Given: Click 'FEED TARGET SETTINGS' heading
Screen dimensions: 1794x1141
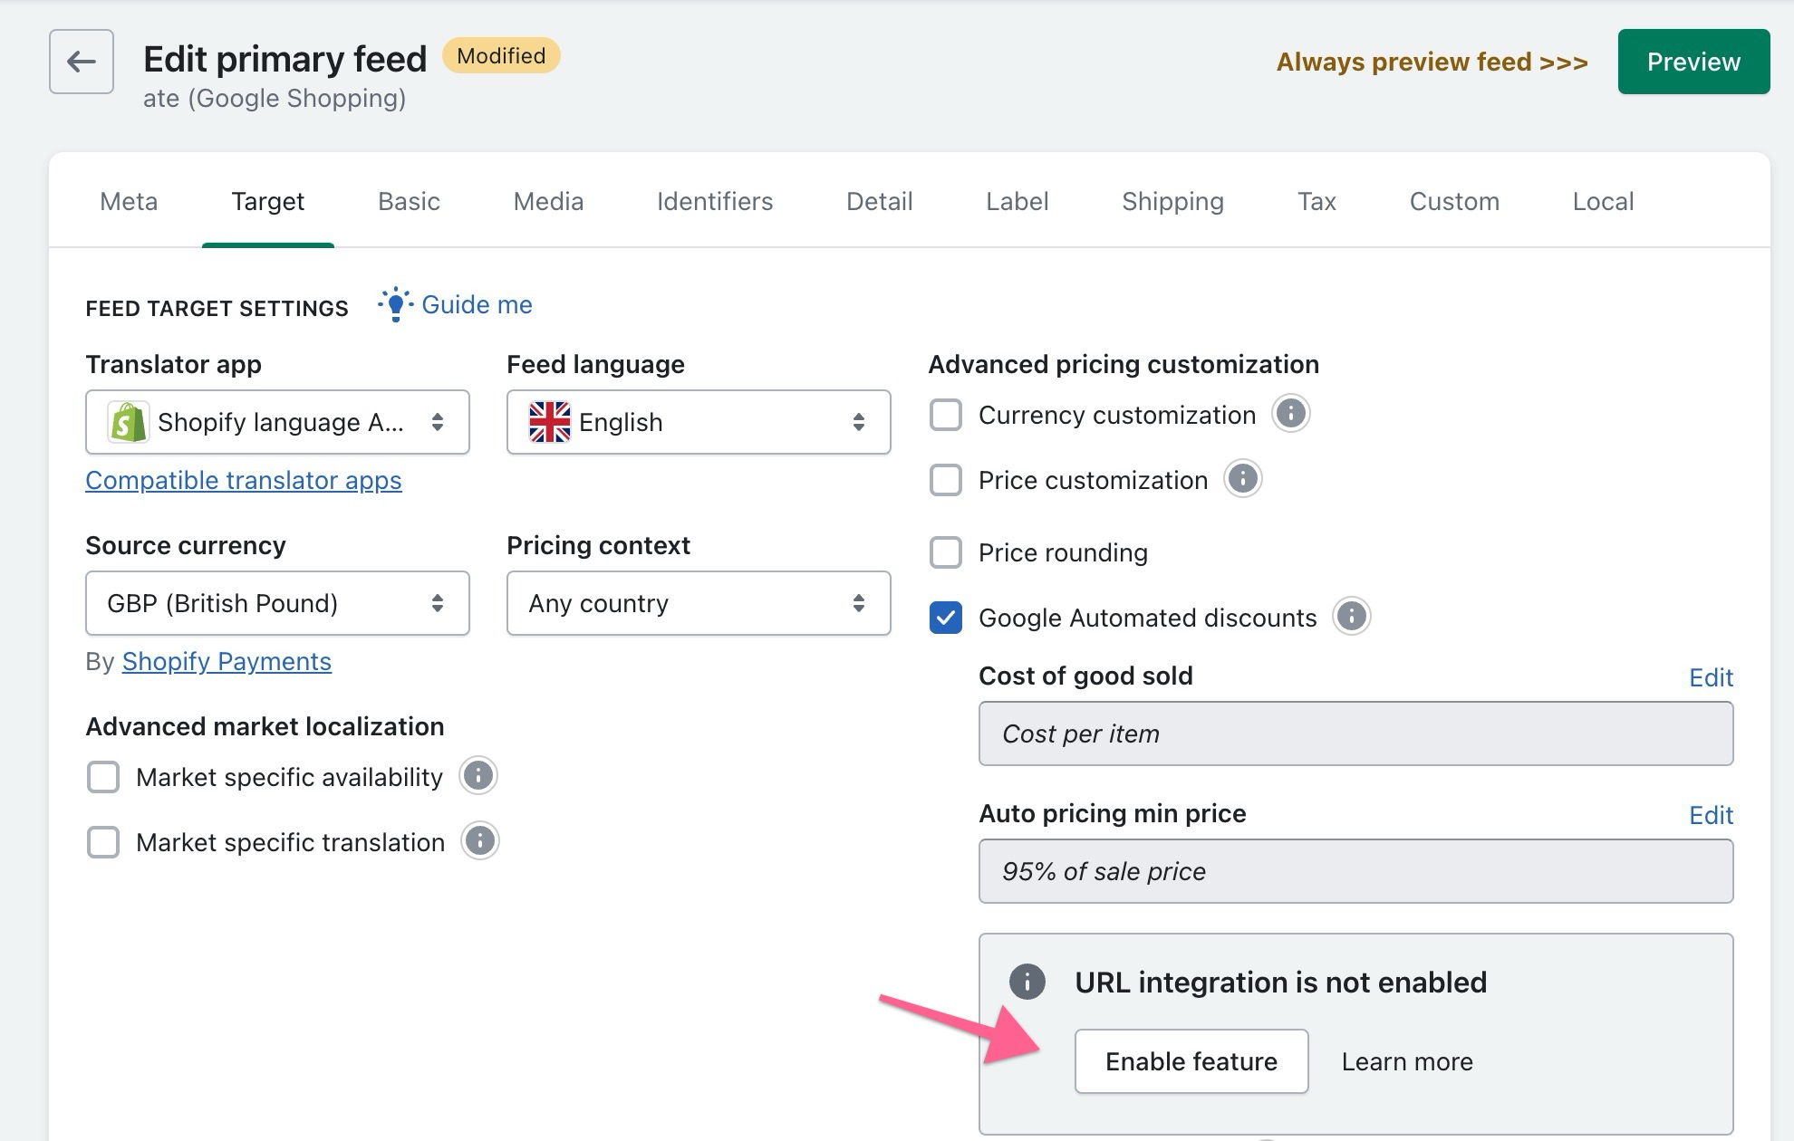Looking at the screenshot, I should [217, 308].
